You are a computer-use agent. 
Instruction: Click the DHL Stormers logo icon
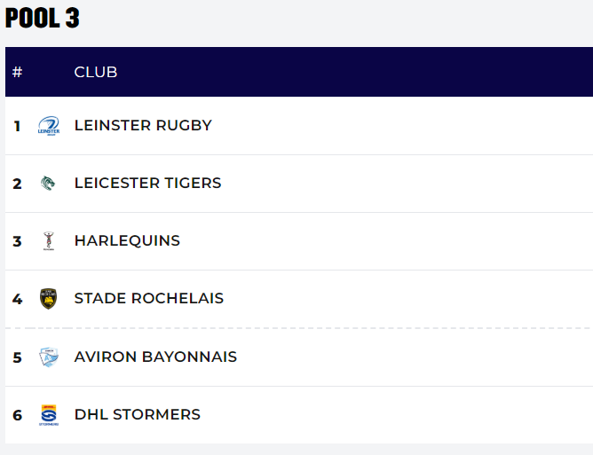click(x=48, y=415)
